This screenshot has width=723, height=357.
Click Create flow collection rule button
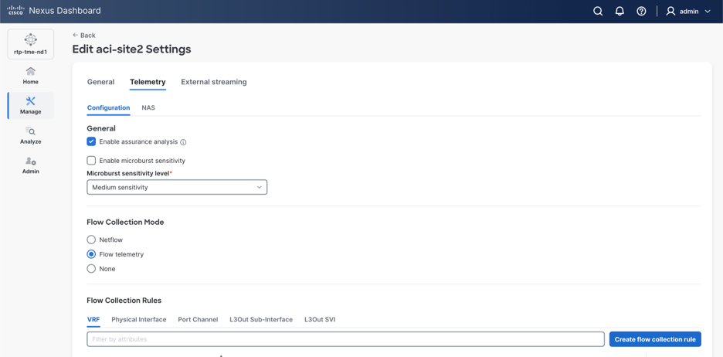(x=655, y=339)
